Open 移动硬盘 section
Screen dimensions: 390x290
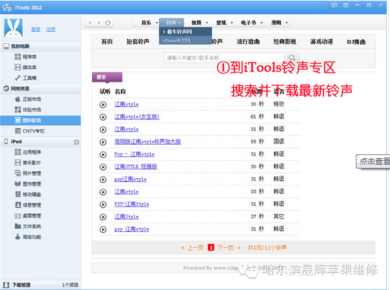pyautogui.click(x=28, y=194)
